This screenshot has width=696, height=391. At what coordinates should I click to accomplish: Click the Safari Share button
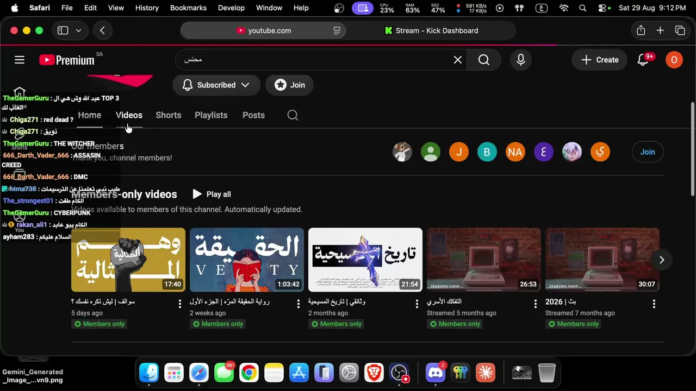(641, 30)
